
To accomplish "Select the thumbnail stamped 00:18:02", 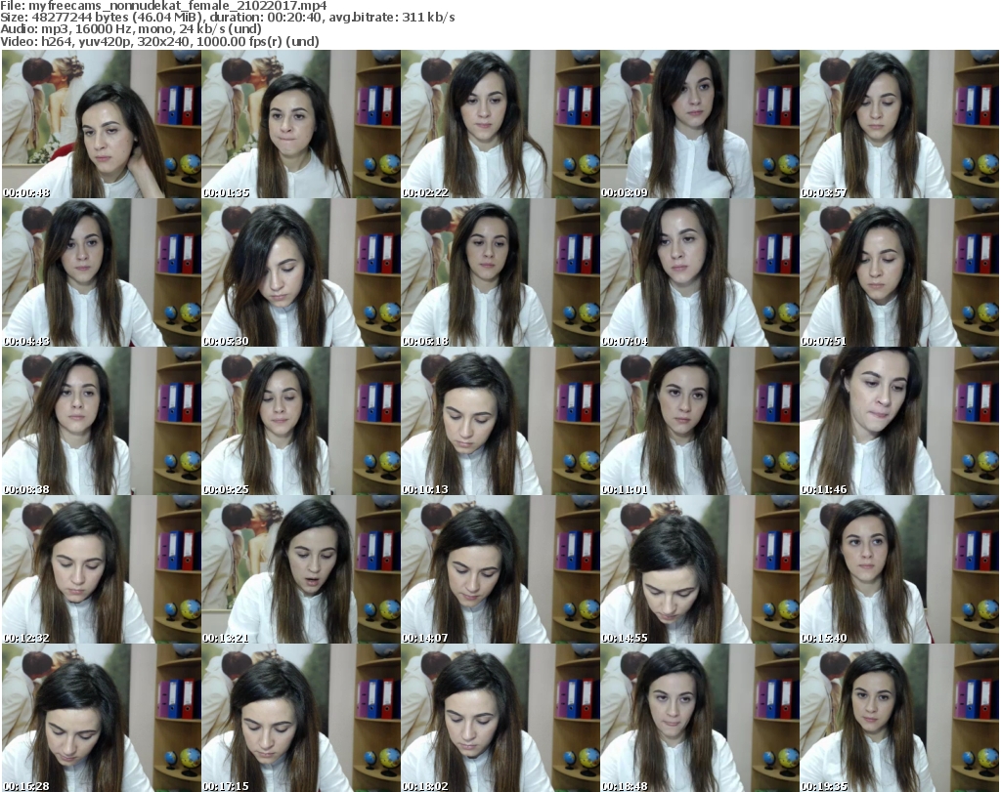I will [500, 718].
